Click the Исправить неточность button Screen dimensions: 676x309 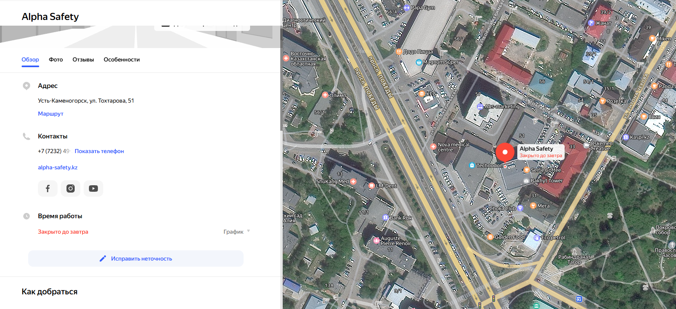point(136,259)
